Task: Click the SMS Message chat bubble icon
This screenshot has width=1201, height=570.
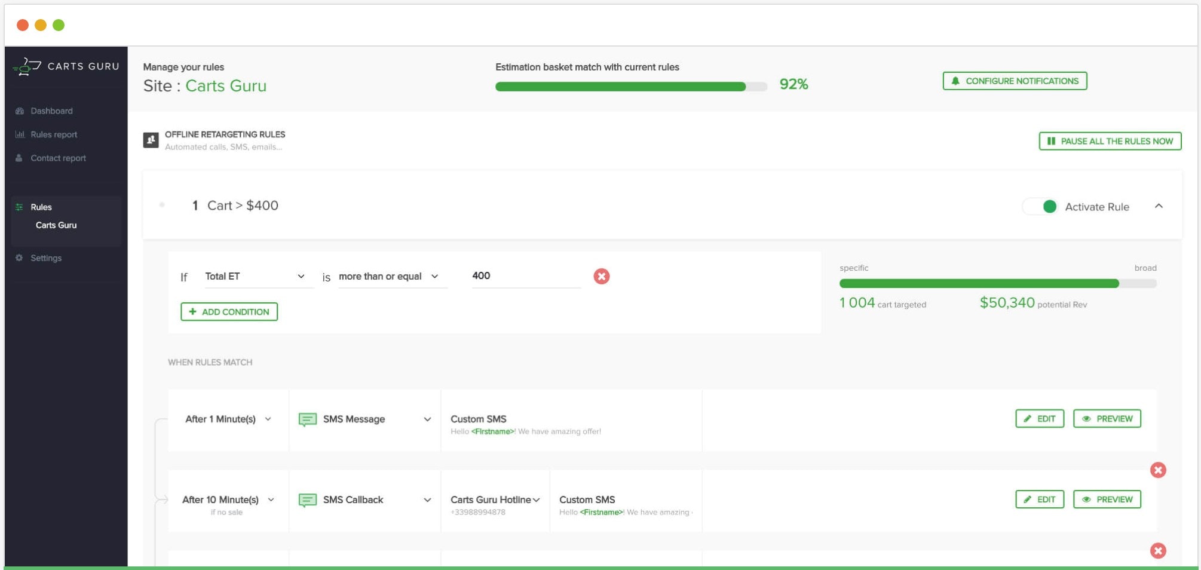Action: pyautogui.click(x=308, y=419)
